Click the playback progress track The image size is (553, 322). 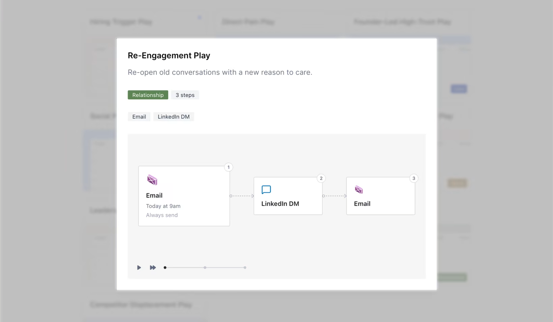click(x=205, y=267)
